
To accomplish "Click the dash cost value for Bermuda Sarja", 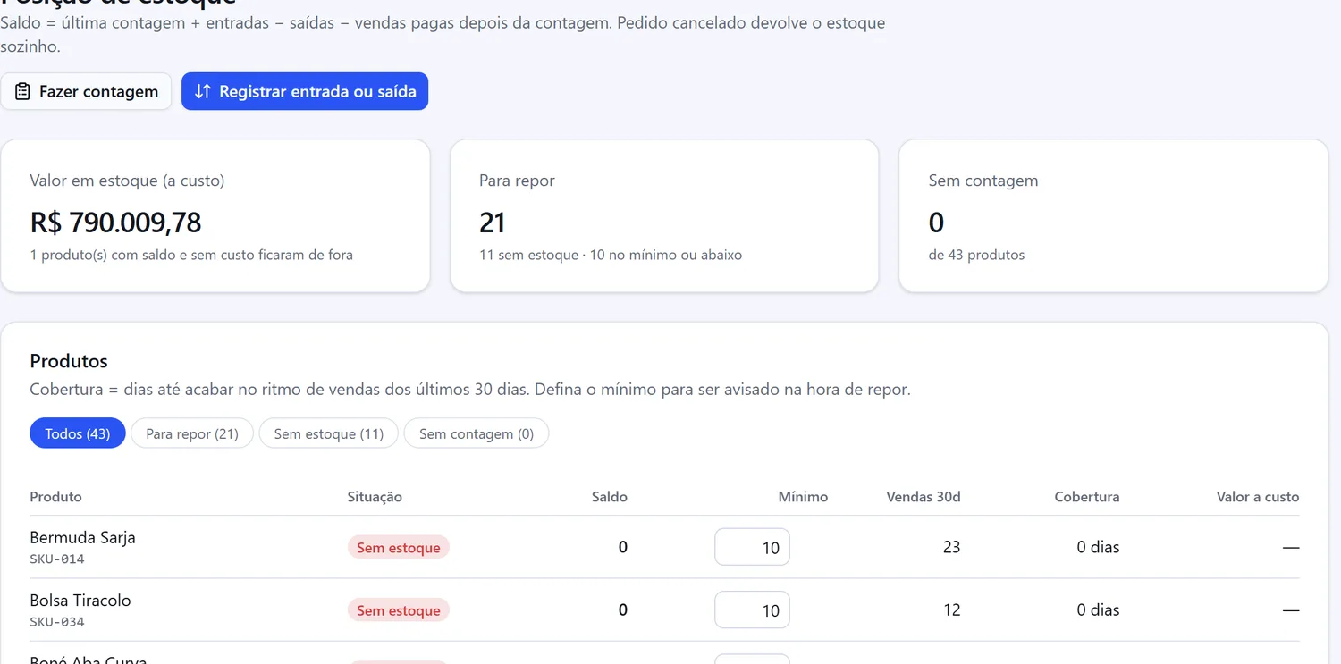I will point(1291,547).
